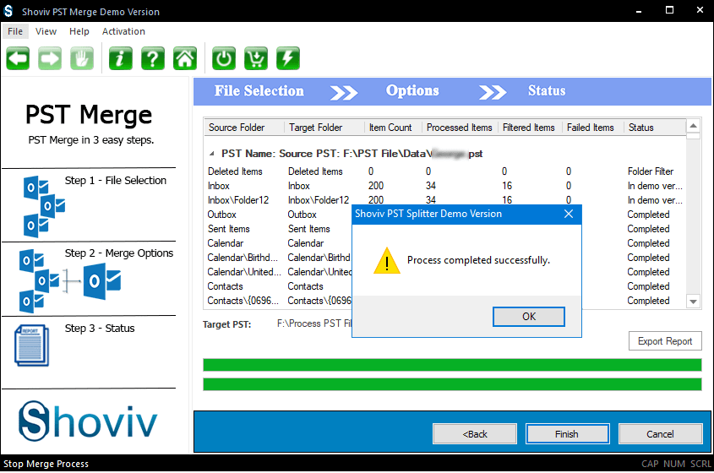Image resolution: width=714 pixels, height=473 pixels.
Task: Click the Step 2 Merge Options icon
Action: [x=71, y=281]
